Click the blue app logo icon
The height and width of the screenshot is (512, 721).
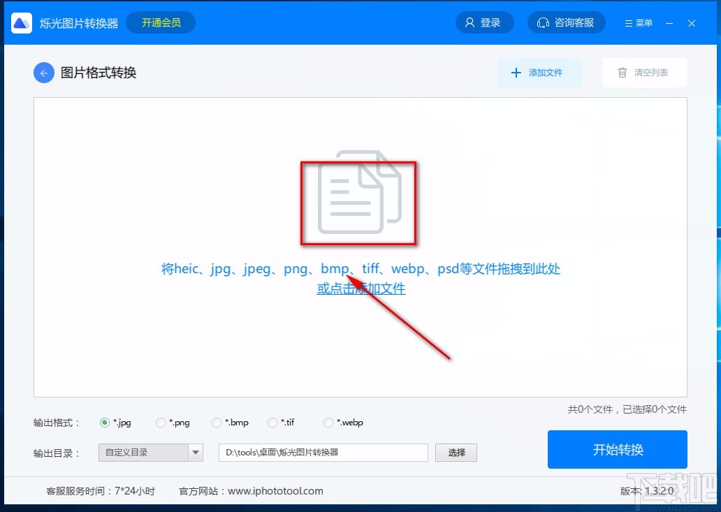tap(21, 22)
